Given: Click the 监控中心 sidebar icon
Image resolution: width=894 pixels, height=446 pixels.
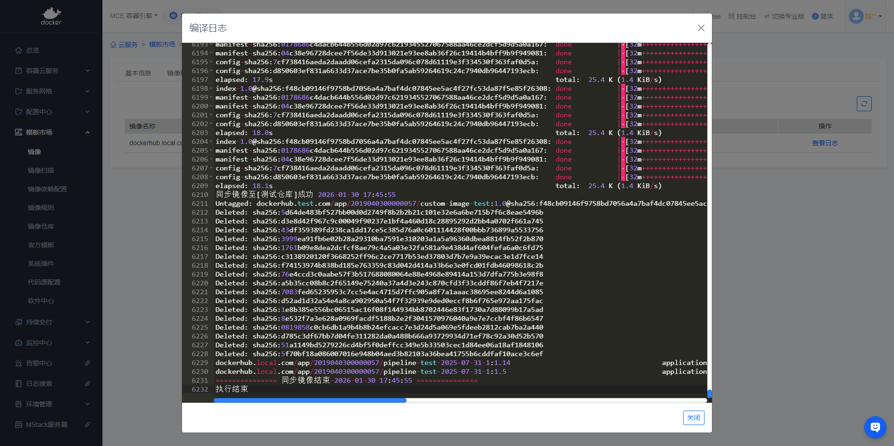Looking at the screenshot, I should coord(19,343).
